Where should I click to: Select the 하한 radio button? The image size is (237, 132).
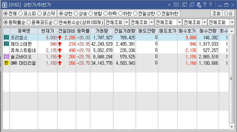coord(120,13)
